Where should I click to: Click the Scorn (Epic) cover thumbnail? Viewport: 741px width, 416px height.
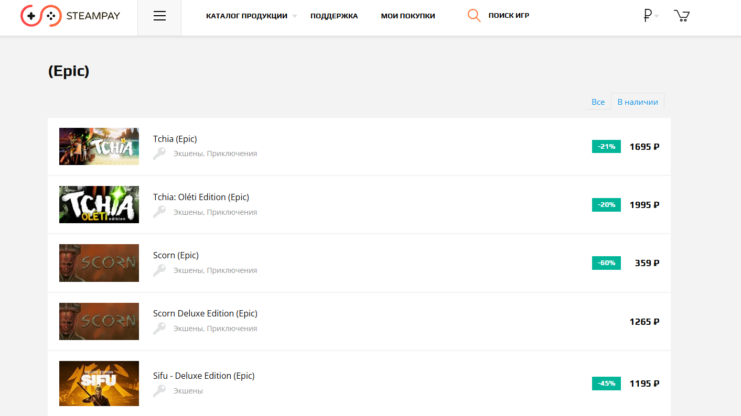[99, 263]
